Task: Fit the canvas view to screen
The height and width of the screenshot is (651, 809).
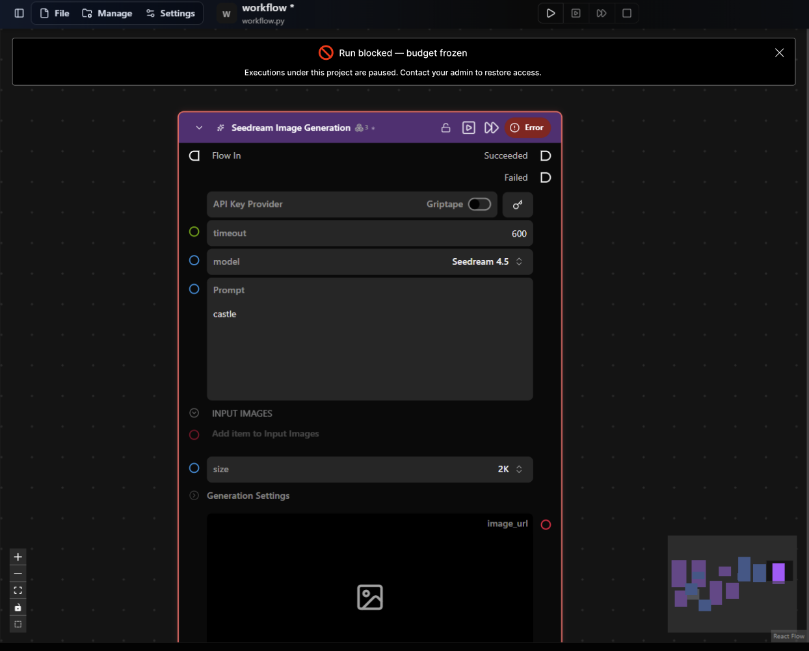Action: [18, 591]
